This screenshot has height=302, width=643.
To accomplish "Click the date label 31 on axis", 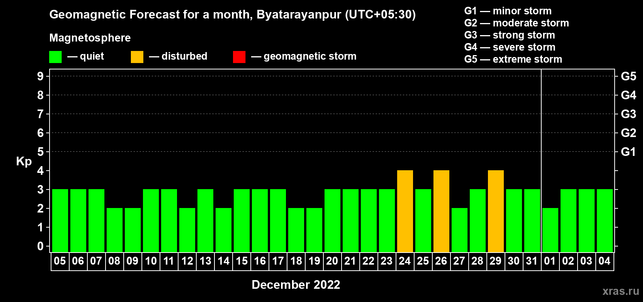I will pyautogui.click(x=532, y=261).
